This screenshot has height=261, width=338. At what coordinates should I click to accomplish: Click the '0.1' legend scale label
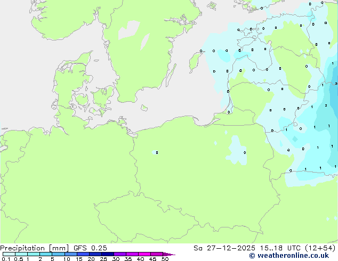click(x=6, y=259)
